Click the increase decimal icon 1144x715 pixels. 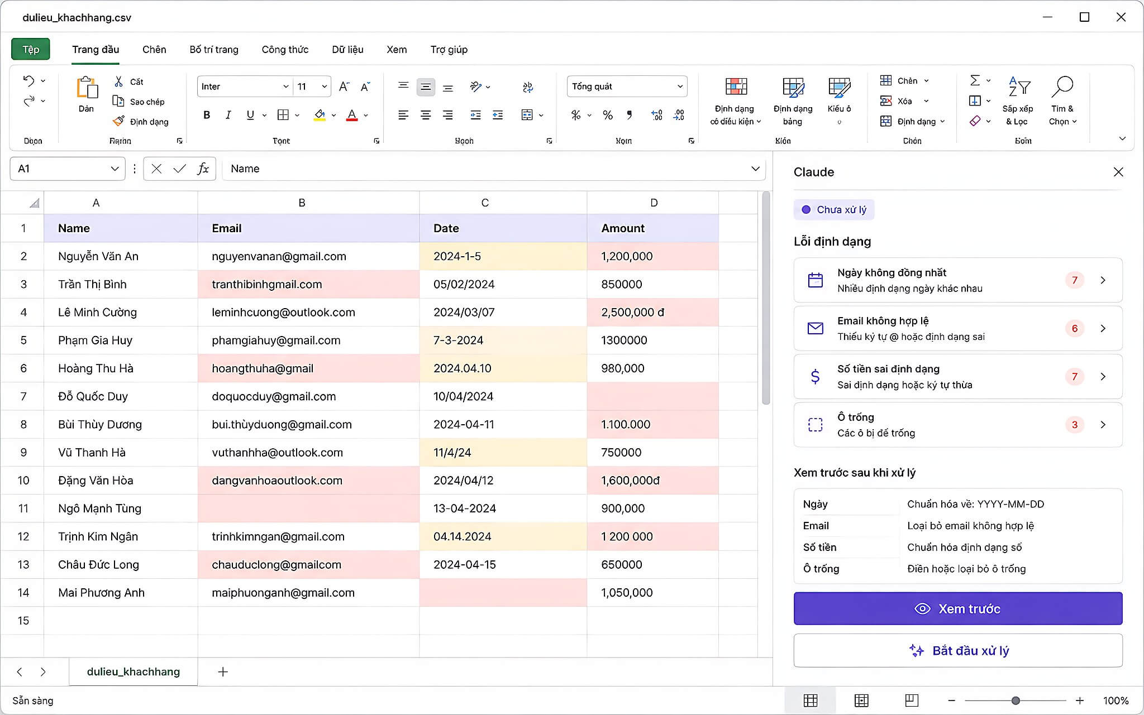pyautogui.click(x=657, y=115)
